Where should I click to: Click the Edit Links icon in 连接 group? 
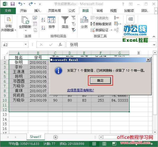point(35,30)
